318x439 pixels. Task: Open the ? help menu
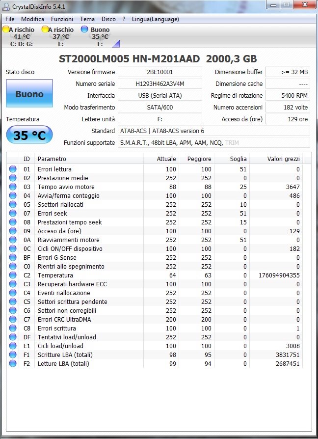(124, 19)
